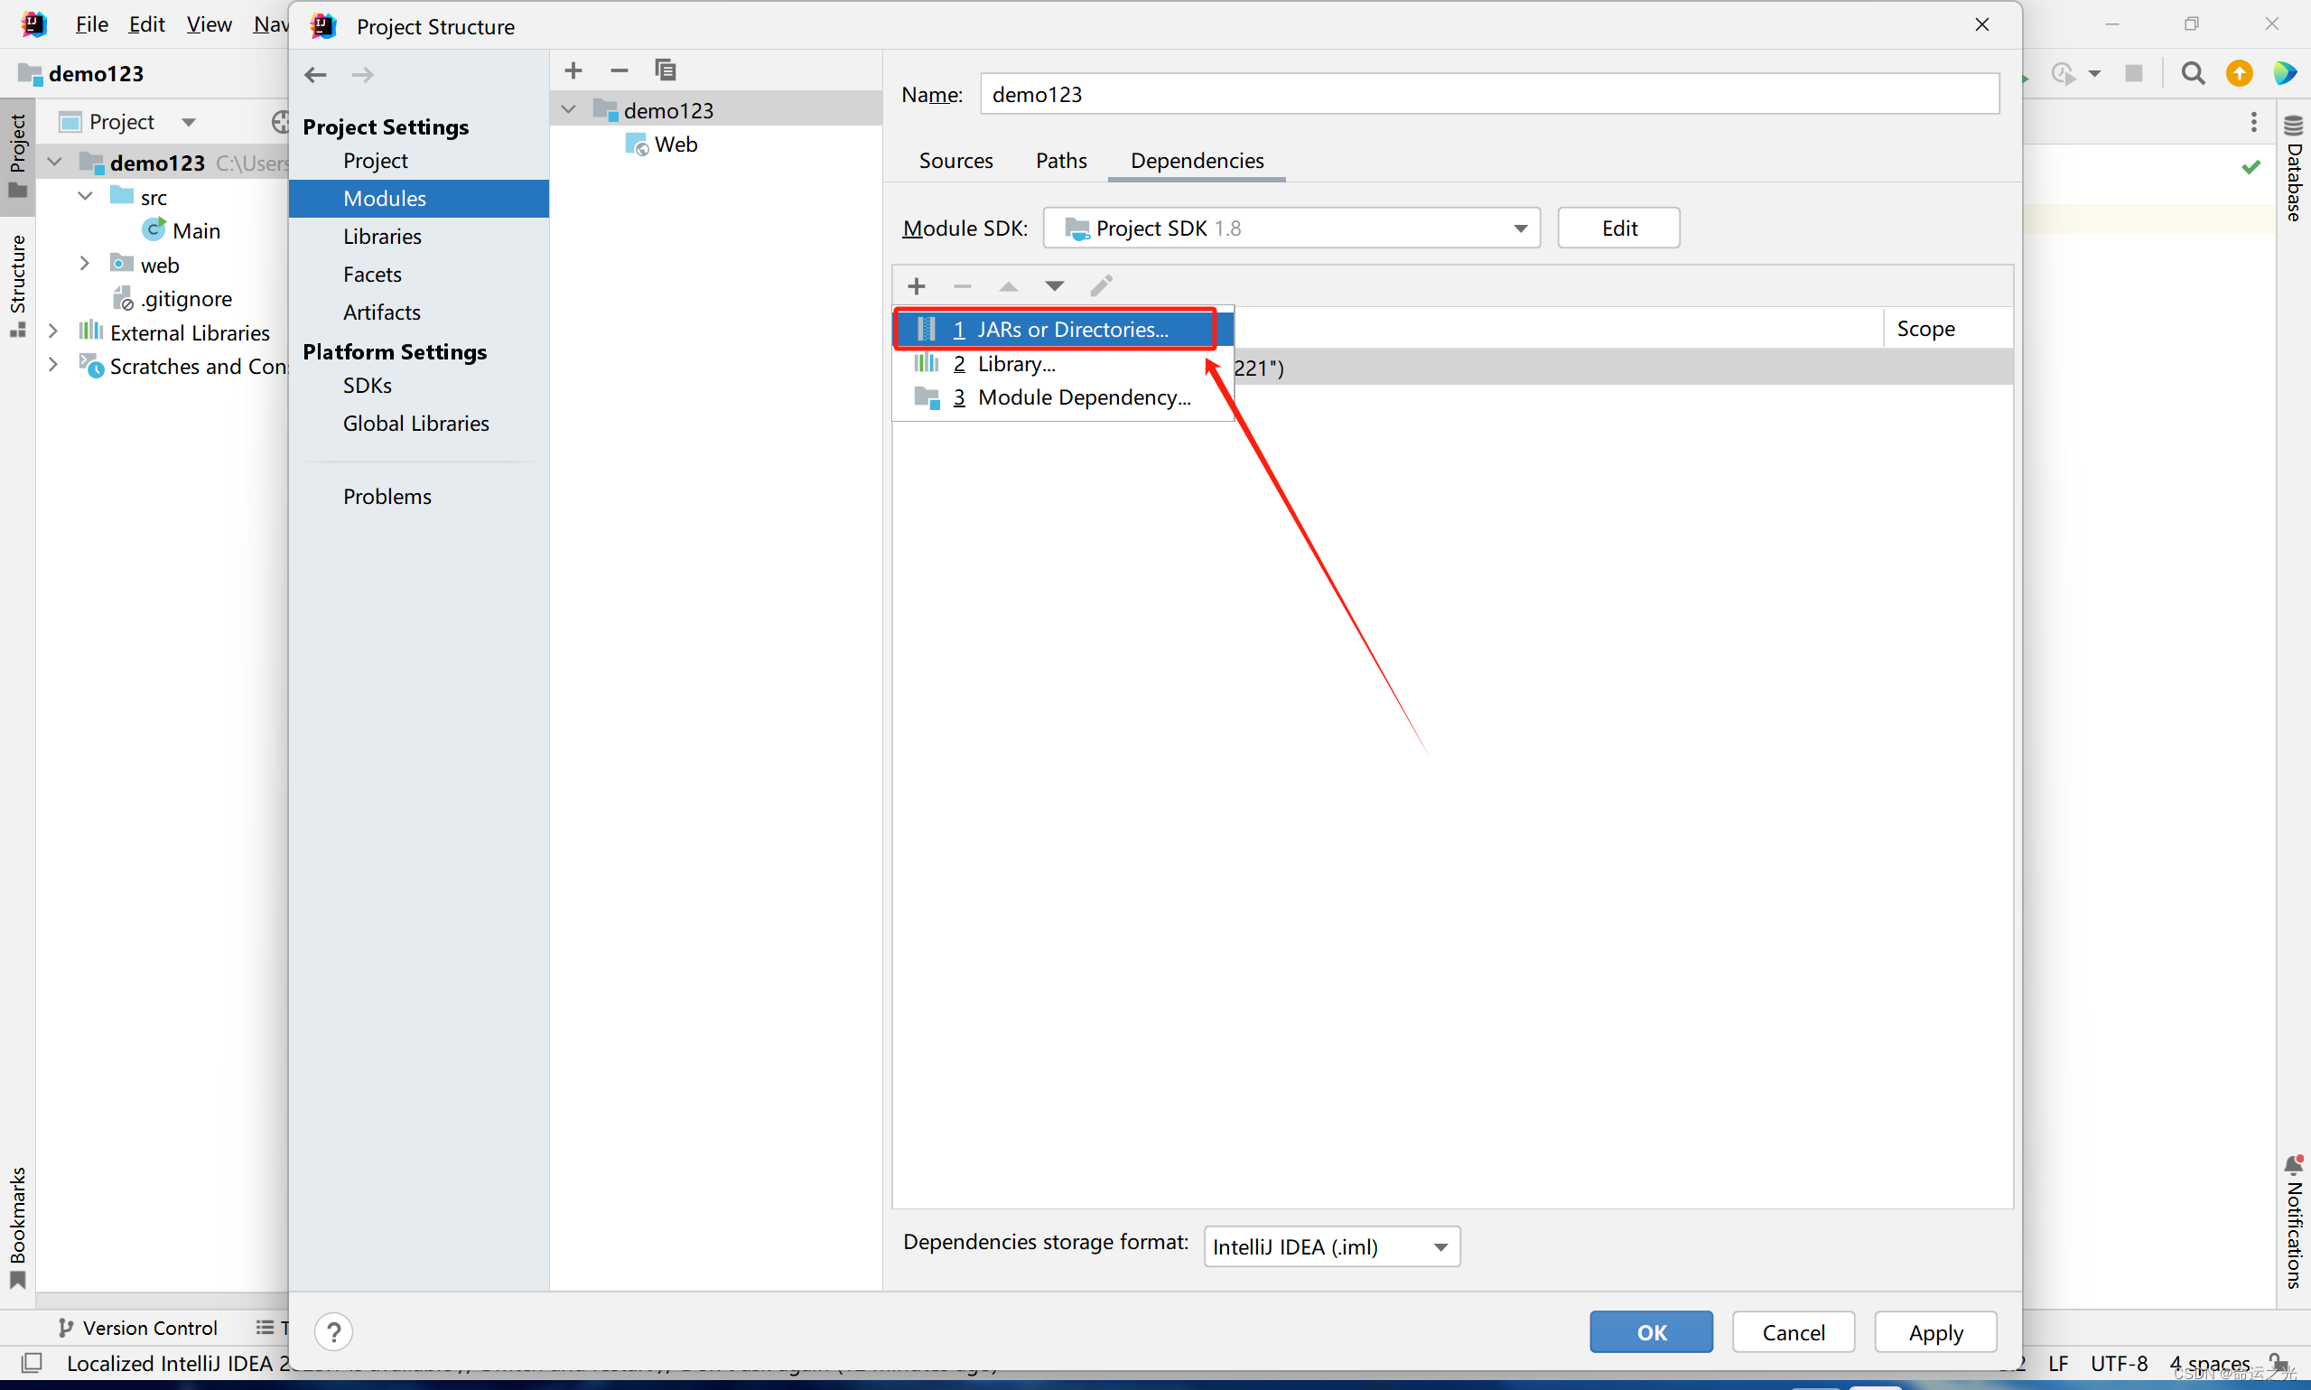Image resolution: width=2311 pixels, height=1390 pixels.
Task: Click the add dependency plus icon
Action: (916, 285)
